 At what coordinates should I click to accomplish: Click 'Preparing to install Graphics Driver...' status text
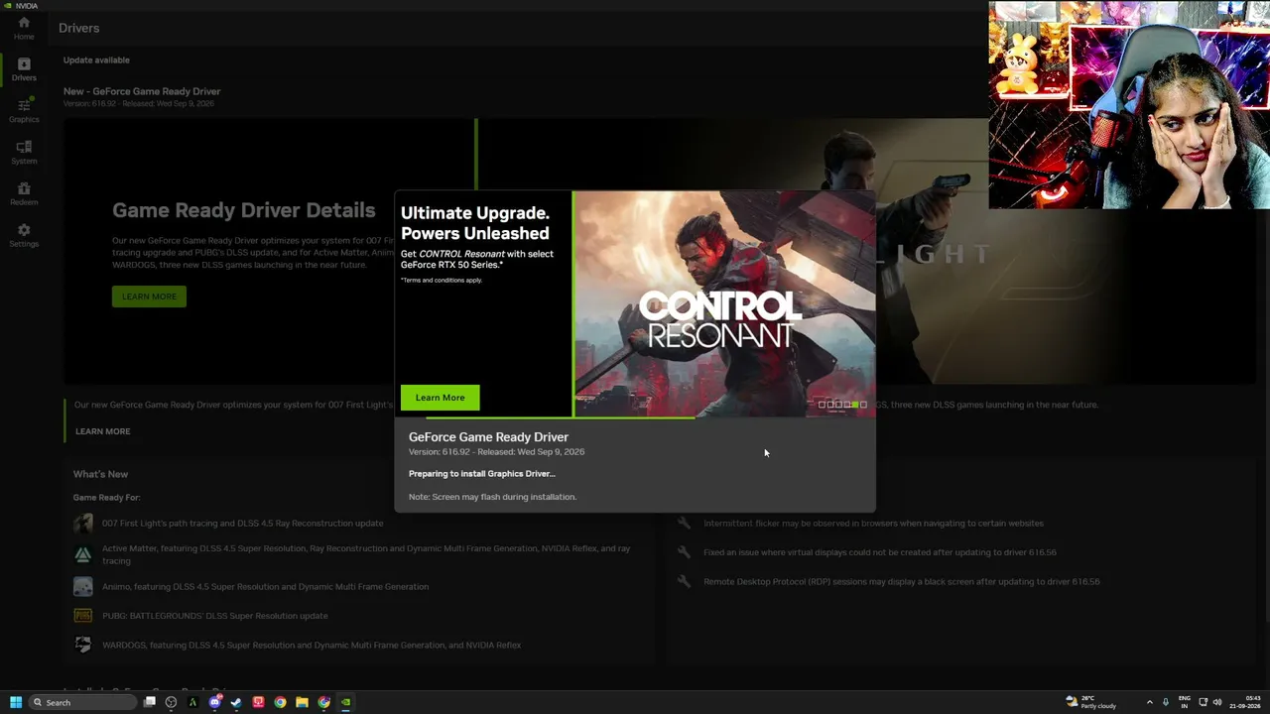[x=482, y=474]
